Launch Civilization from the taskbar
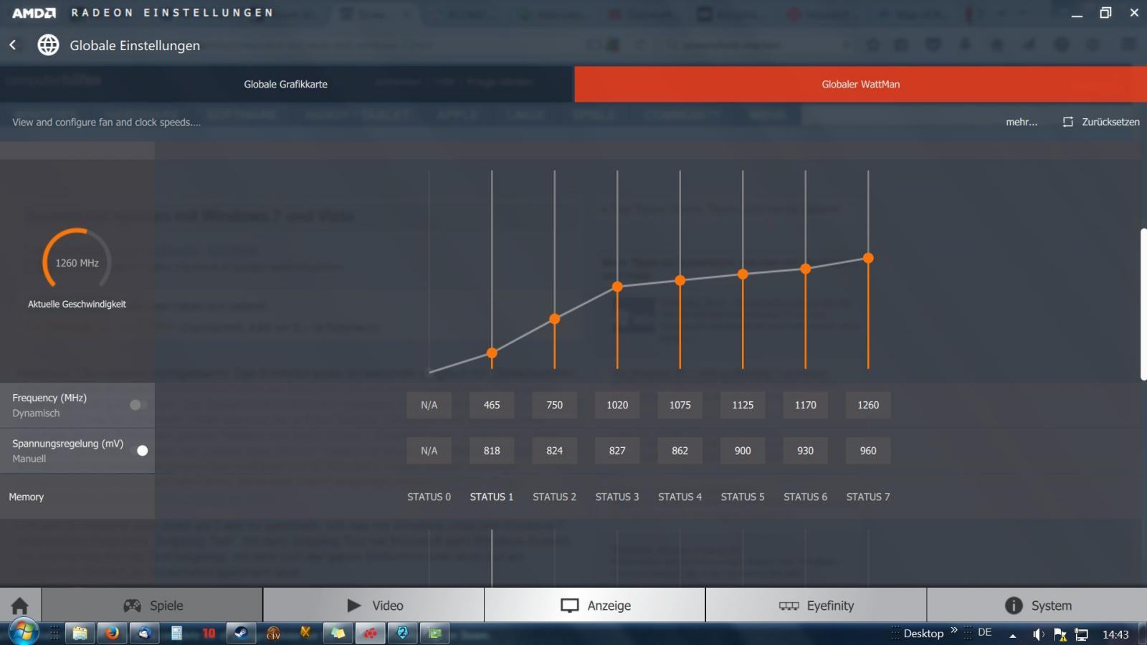 click(x=273, y=633)
